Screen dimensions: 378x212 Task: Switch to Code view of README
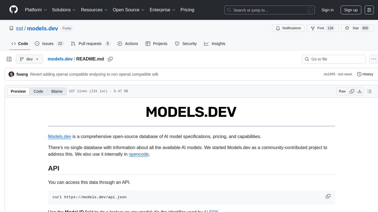38,91
